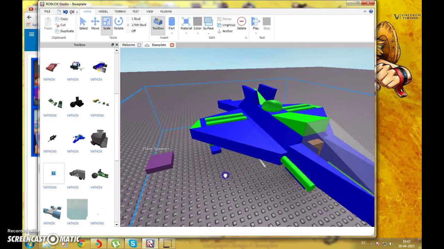Undo the last action
Image resolution: width=444 pixels, height=249 pixels.
(65, 11)
